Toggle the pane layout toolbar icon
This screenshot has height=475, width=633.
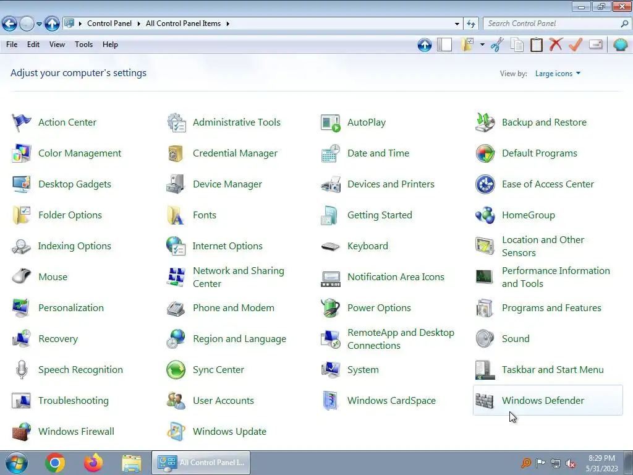tap(444, 45)
